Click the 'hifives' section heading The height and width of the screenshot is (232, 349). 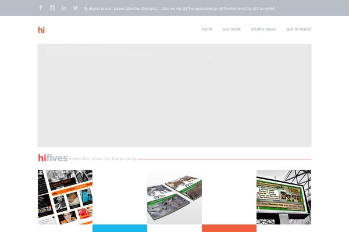(x=52, y=158)
